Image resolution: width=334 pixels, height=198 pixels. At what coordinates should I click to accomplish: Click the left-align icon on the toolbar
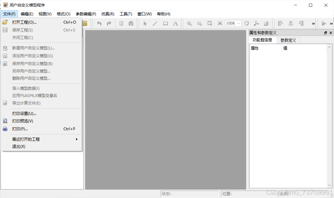click(280, 23)
